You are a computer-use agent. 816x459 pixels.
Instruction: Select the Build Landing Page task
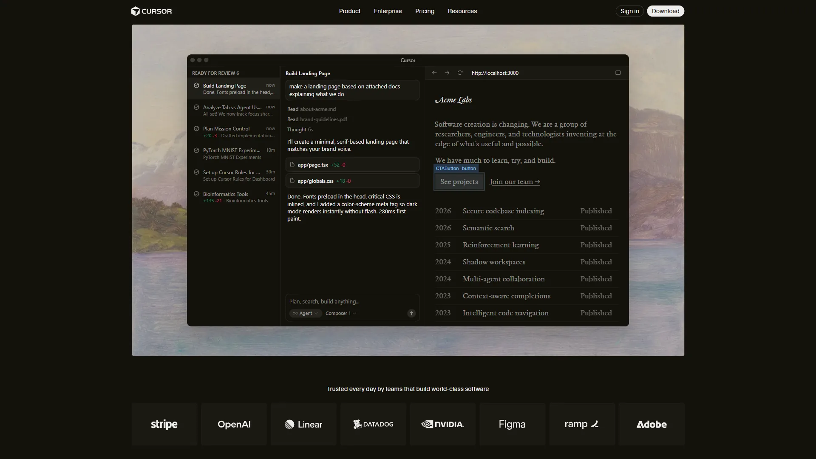234,89
